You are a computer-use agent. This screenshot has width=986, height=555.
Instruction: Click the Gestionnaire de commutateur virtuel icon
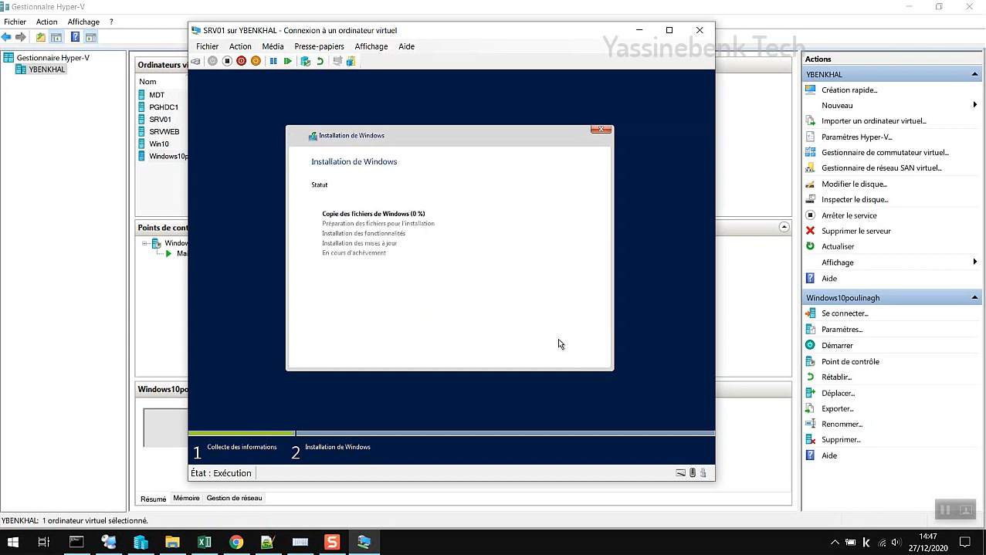click(810, 152)
